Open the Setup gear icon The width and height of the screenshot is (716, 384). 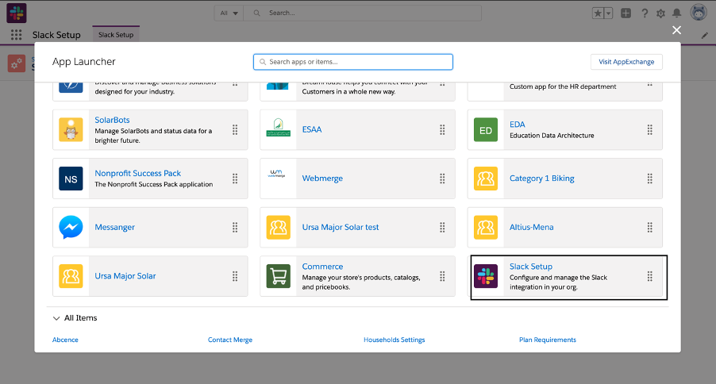(660, 13)
